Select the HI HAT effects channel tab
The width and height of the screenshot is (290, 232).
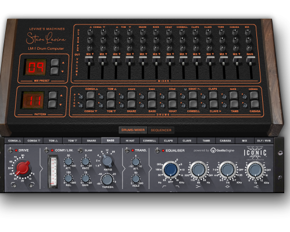pyautogui.click(x=130, y=140)
